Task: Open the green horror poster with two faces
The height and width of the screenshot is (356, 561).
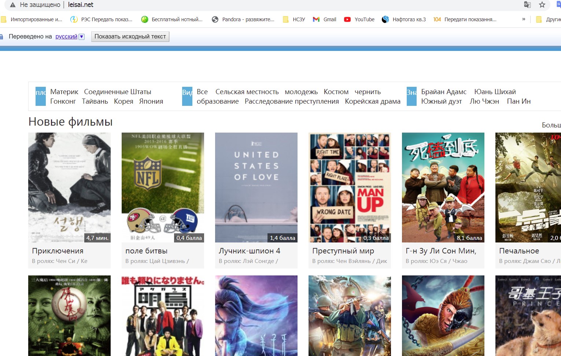Action: click(x=69, y=316)
